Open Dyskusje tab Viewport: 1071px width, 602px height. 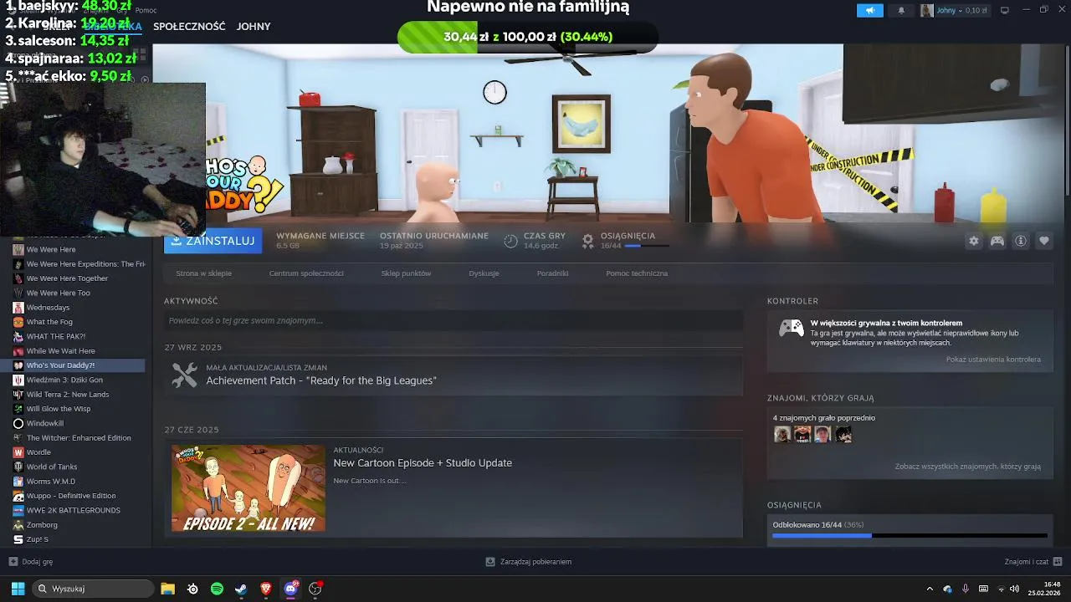tap(484, 273)
